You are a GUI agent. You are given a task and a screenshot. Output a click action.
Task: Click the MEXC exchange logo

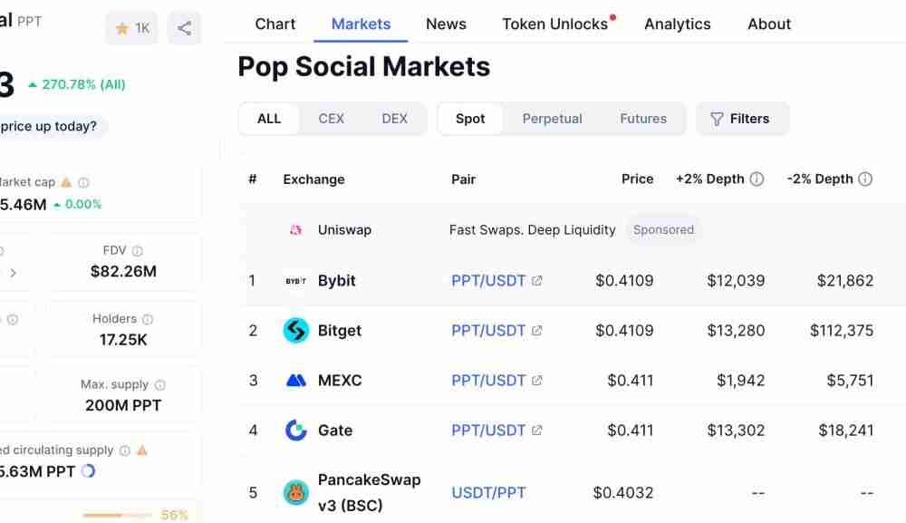tap(296, 381)
